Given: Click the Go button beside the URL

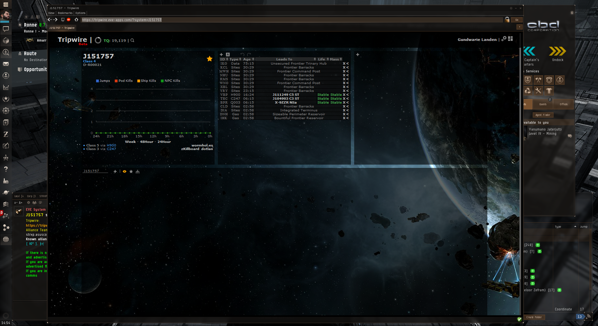Looking at the screenshot, I should coord(517,20).
